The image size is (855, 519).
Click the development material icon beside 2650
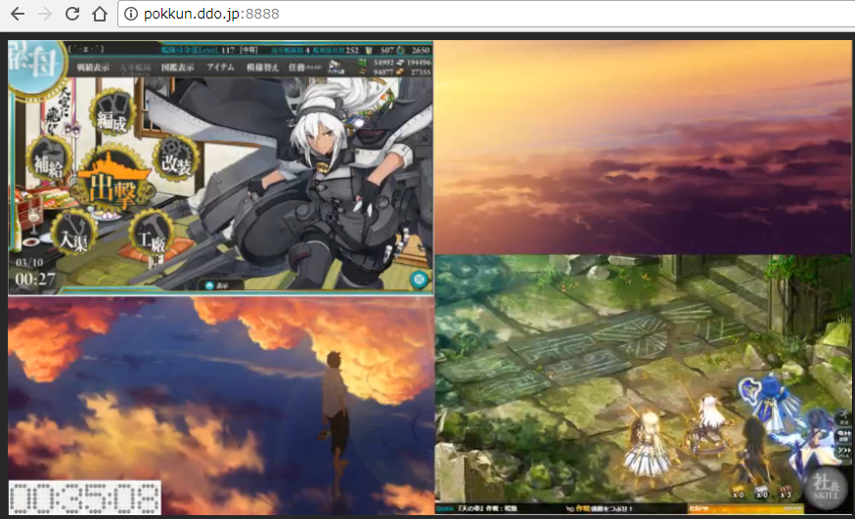pos(401,50)
